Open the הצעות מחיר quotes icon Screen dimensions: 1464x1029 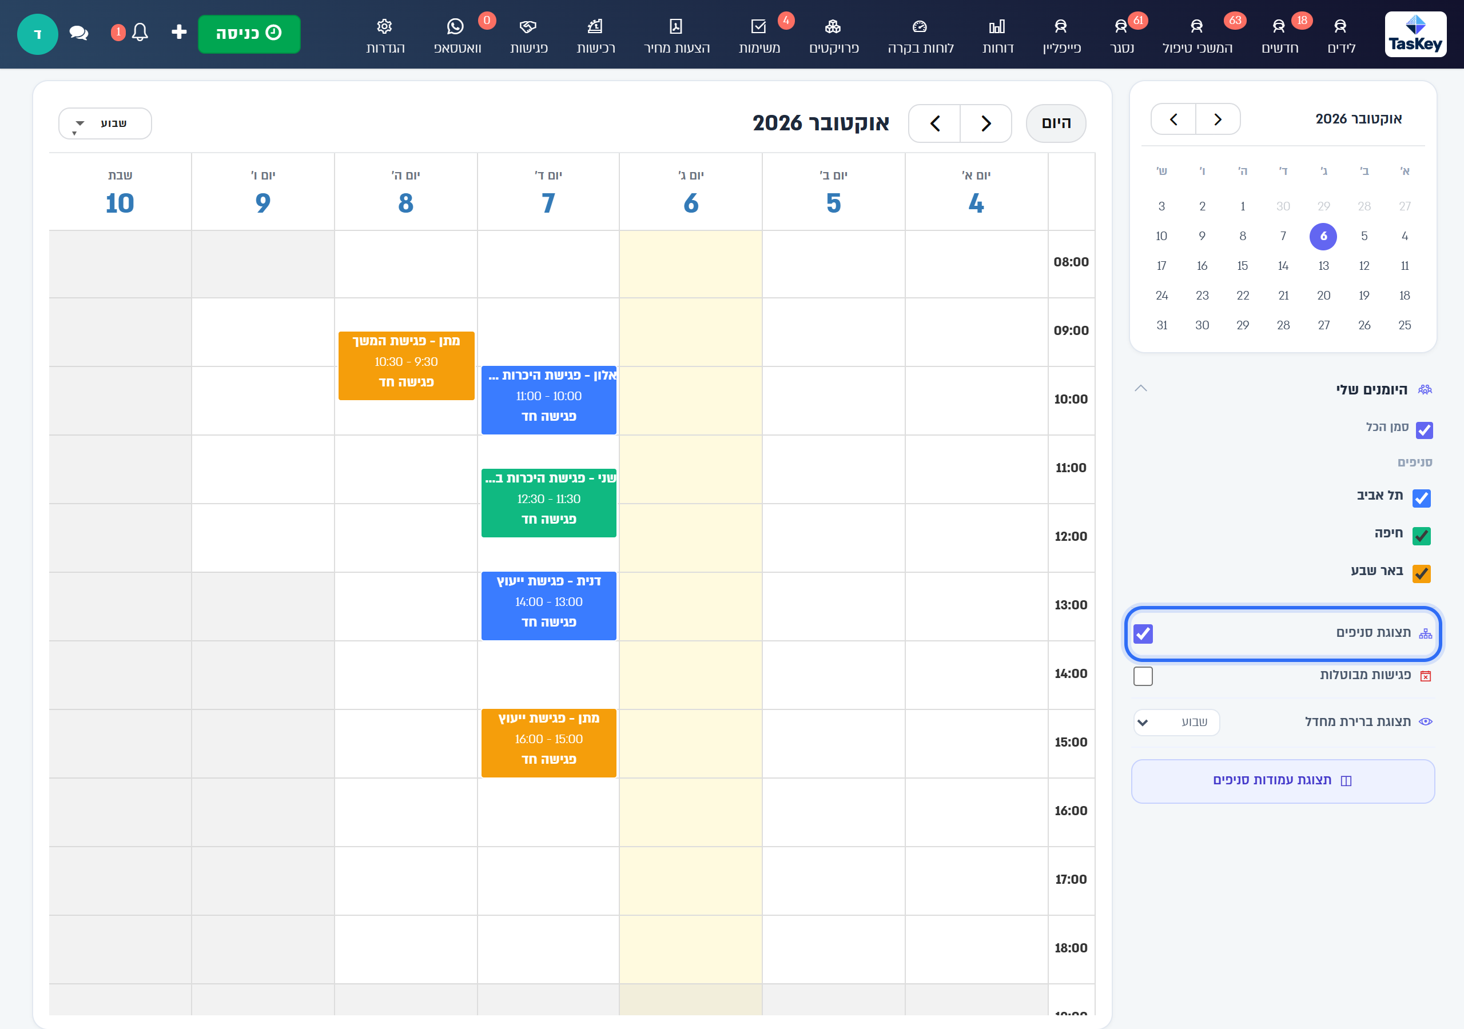pyautogui.click(x=676, y=27)
